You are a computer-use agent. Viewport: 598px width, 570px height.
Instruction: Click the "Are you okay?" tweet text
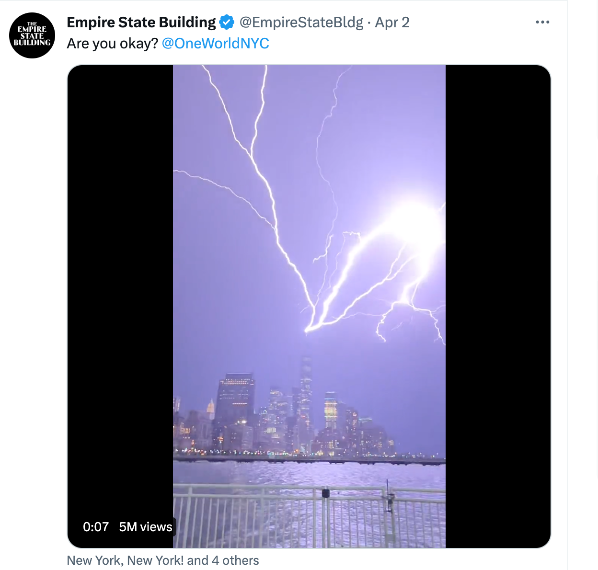pos(112,43)
